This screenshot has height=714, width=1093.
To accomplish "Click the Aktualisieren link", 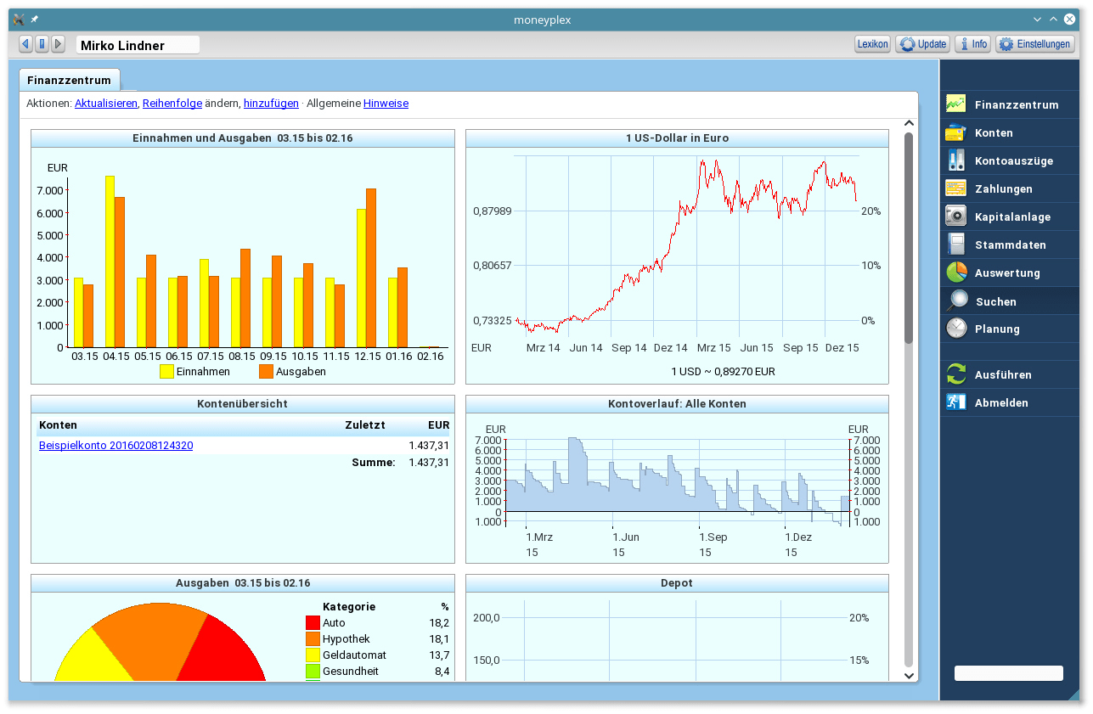I will [x=106, y=104].
